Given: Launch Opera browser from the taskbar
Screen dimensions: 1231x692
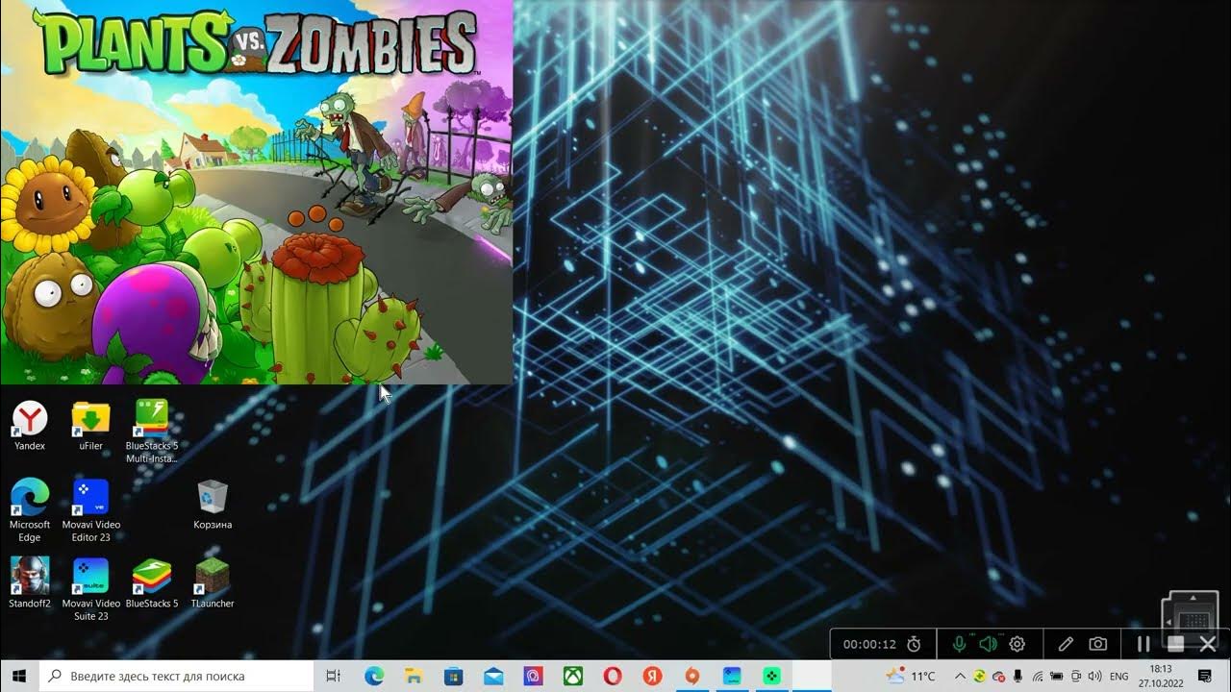Looking at the screenshot, I should (613, 676).
